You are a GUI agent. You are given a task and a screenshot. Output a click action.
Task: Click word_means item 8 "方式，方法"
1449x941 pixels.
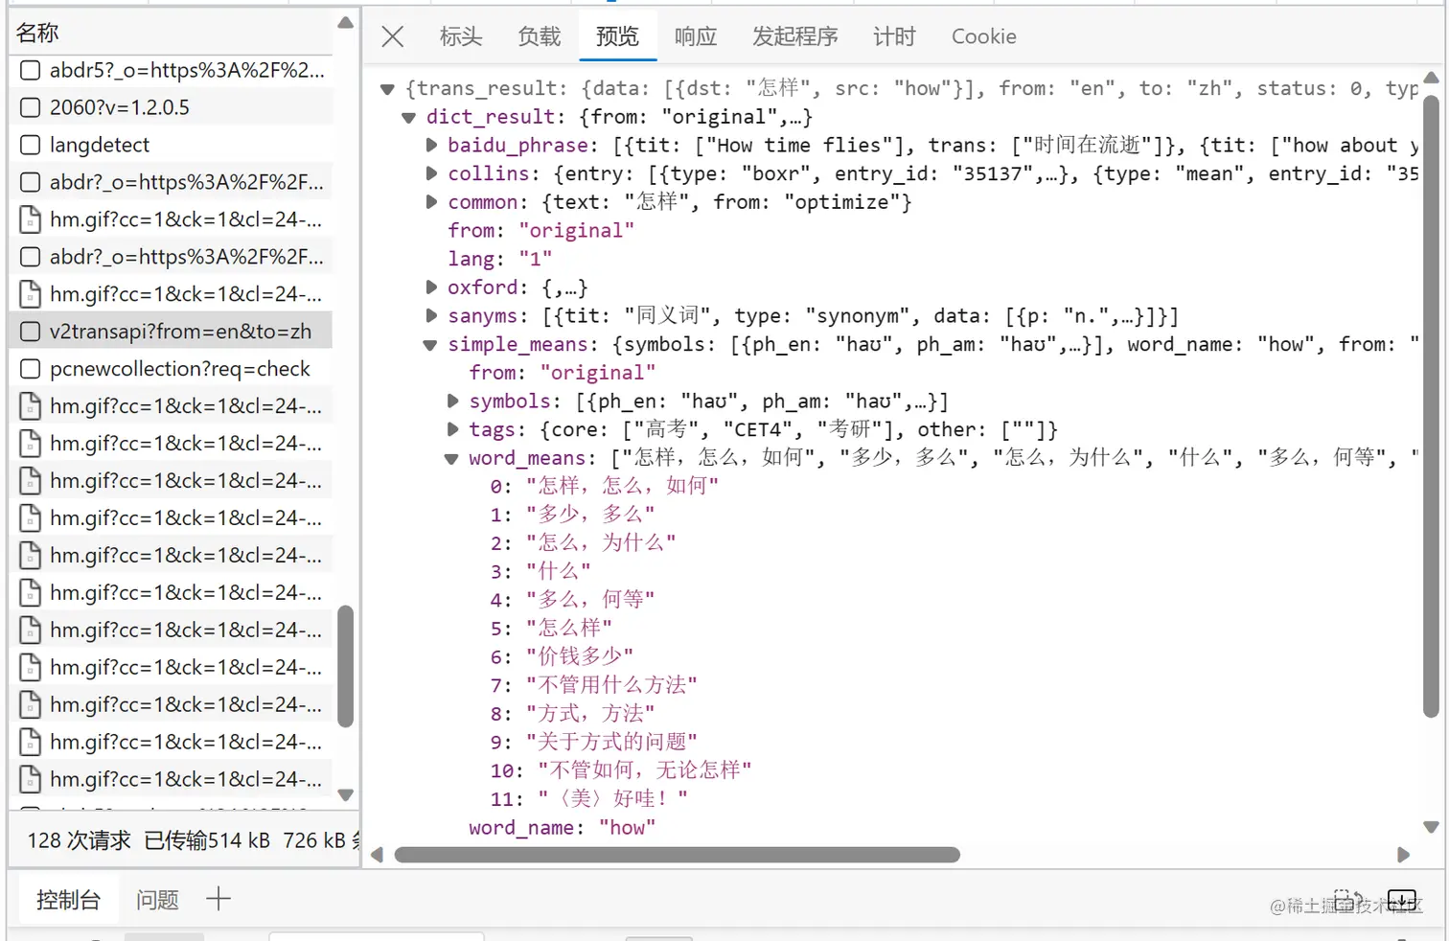(x=572, y=713)
